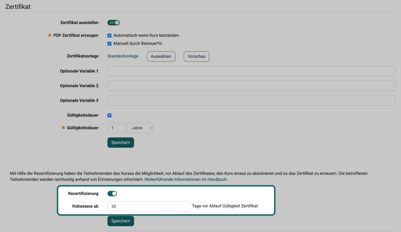
Task: Follow 'Weiterführende Informationen im Handbuch' link
Action: click(x=186, y=179)
